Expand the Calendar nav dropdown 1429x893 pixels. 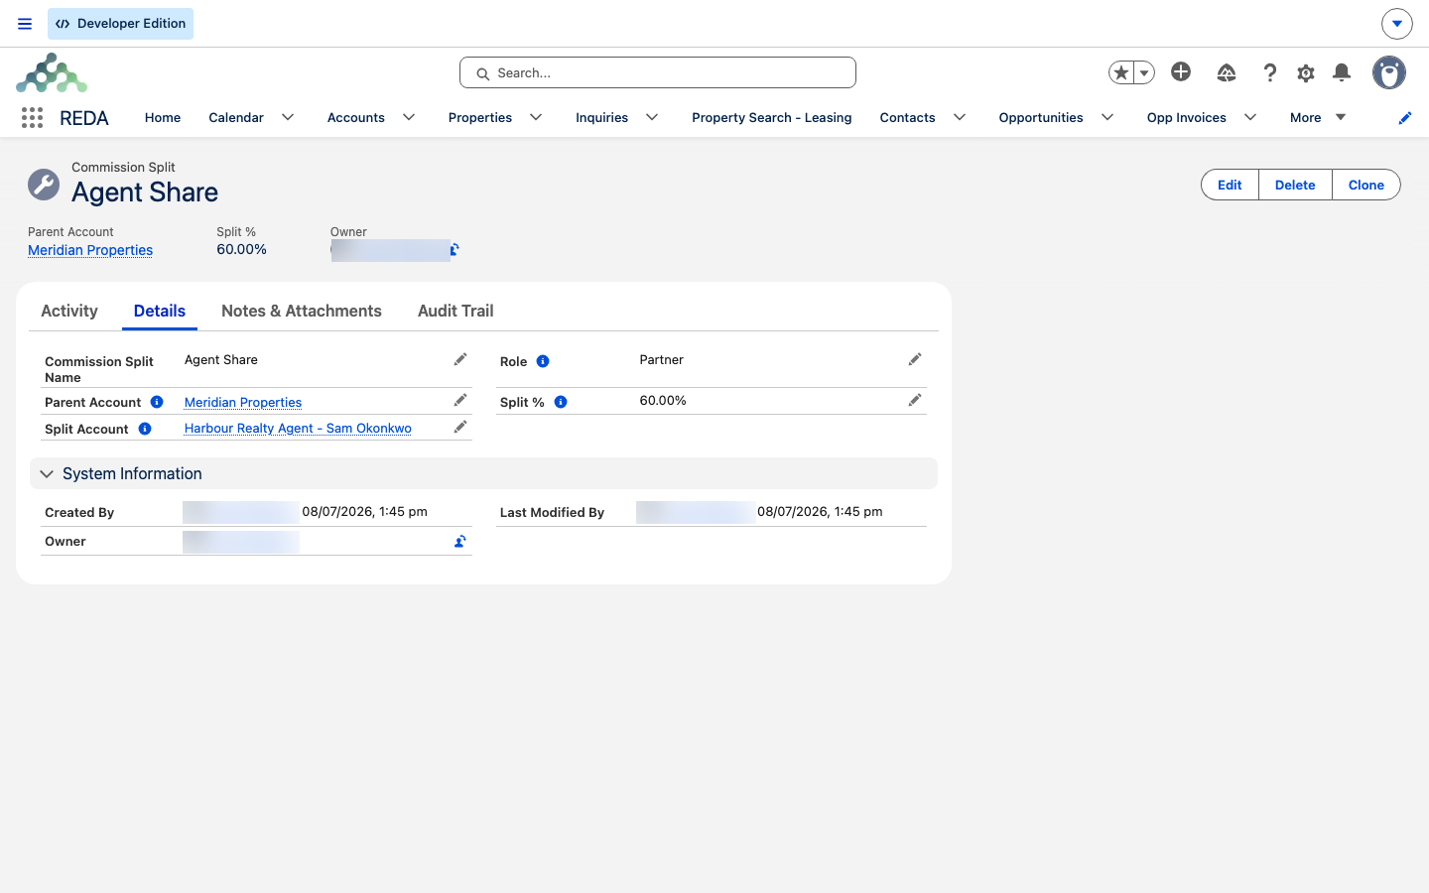(x=288, y=117)
